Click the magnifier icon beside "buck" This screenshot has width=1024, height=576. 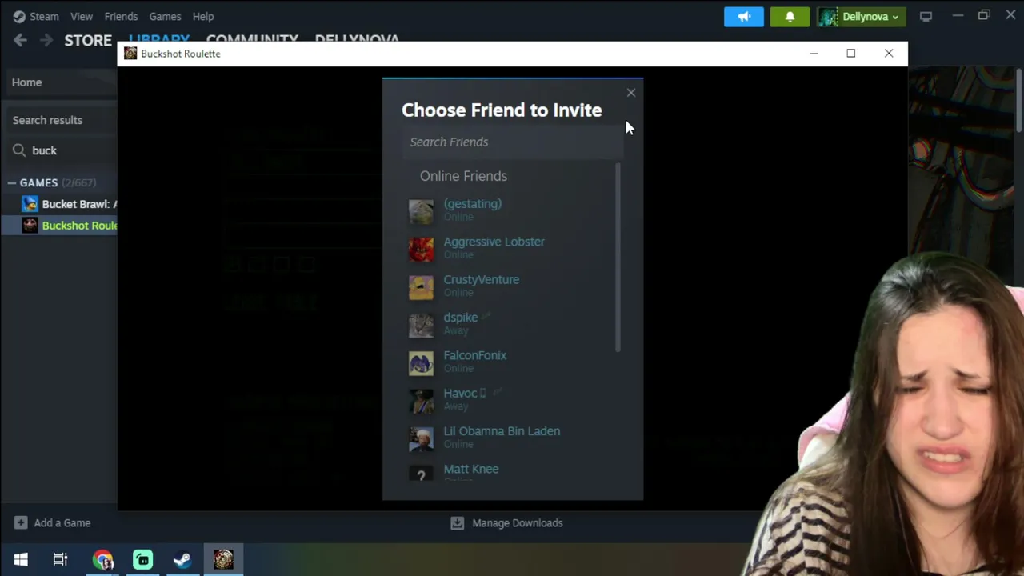[19, 150]
